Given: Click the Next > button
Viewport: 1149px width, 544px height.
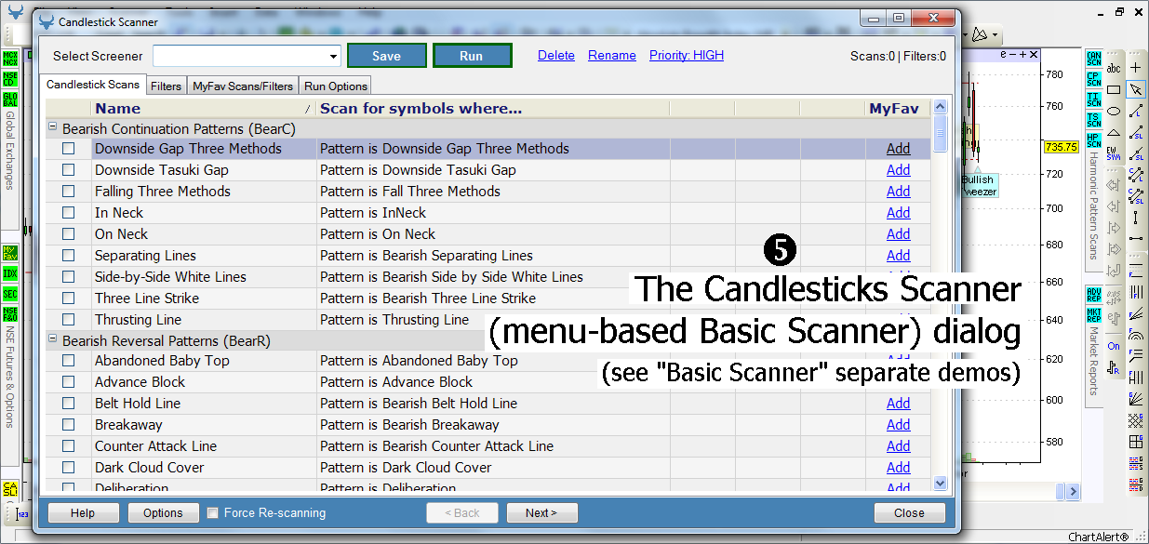Looking at the screenshot, I should pos(541,513).
